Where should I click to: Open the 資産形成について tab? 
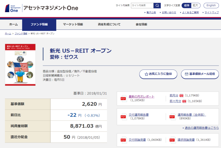(109, 25)
